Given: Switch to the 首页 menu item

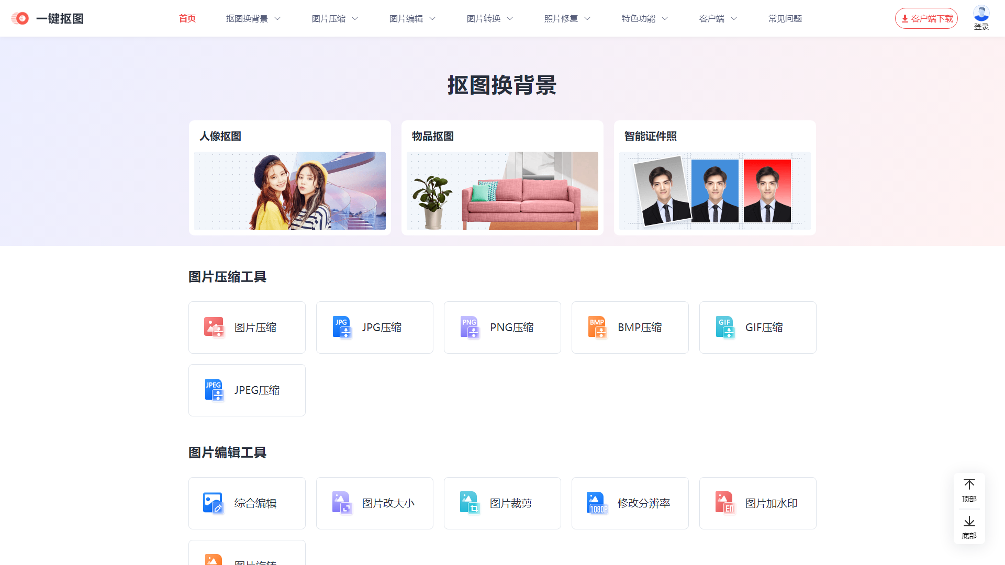Looking at the screenshot, I should (187, 18).
